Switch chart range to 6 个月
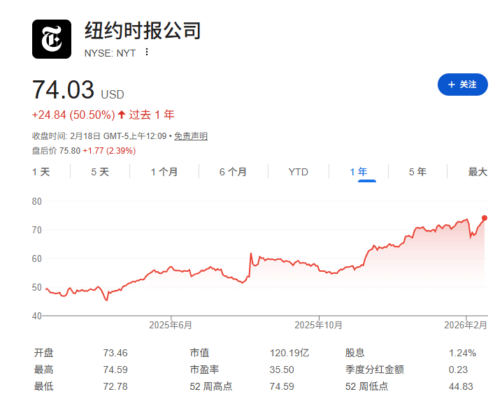The height and width of the screenshot is (401, 502). tap(233, 172)
